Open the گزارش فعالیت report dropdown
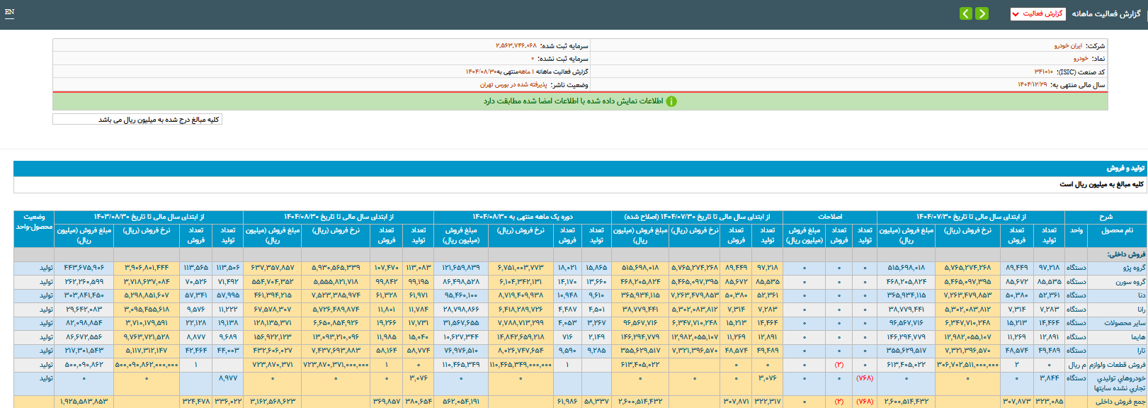 [1038, 14]
